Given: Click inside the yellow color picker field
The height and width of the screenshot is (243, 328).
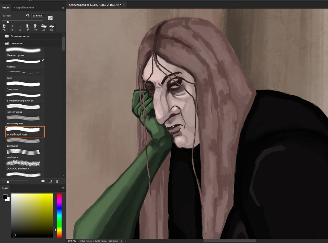Looking at the screenshot, I should [x=32, y=215].
